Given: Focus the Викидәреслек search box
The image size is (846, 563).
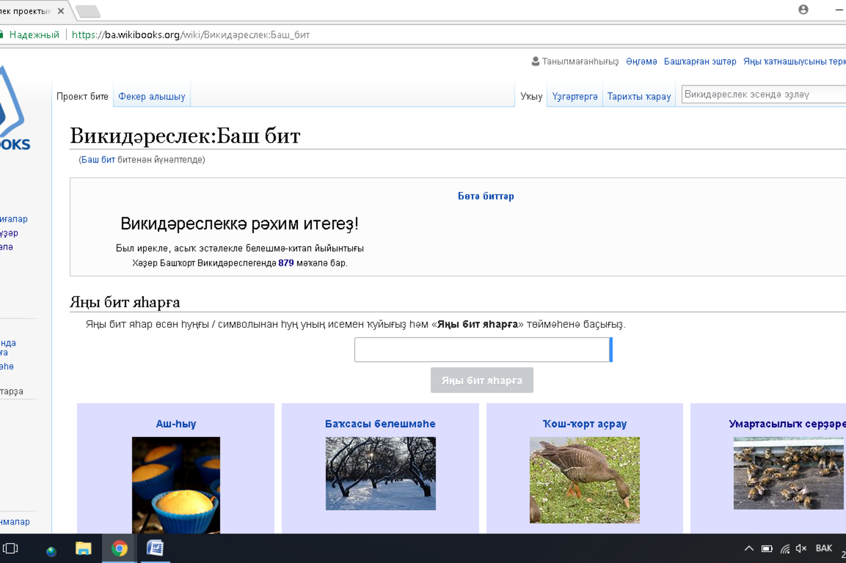Looking at the screenshot, I should [x=761, y=95].
